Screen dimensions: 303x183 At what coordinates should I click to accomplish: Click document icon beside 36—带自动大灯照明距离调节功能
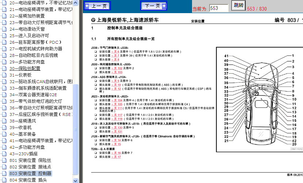click(4, 108)
